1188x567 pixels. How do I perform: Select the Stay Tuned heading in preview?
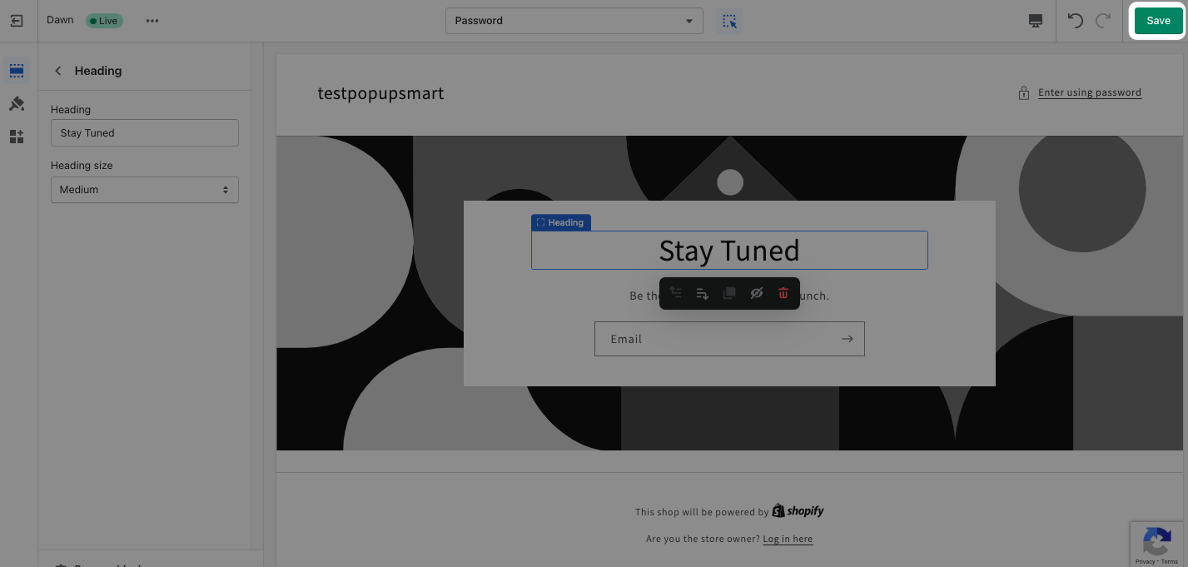[729, 250]
